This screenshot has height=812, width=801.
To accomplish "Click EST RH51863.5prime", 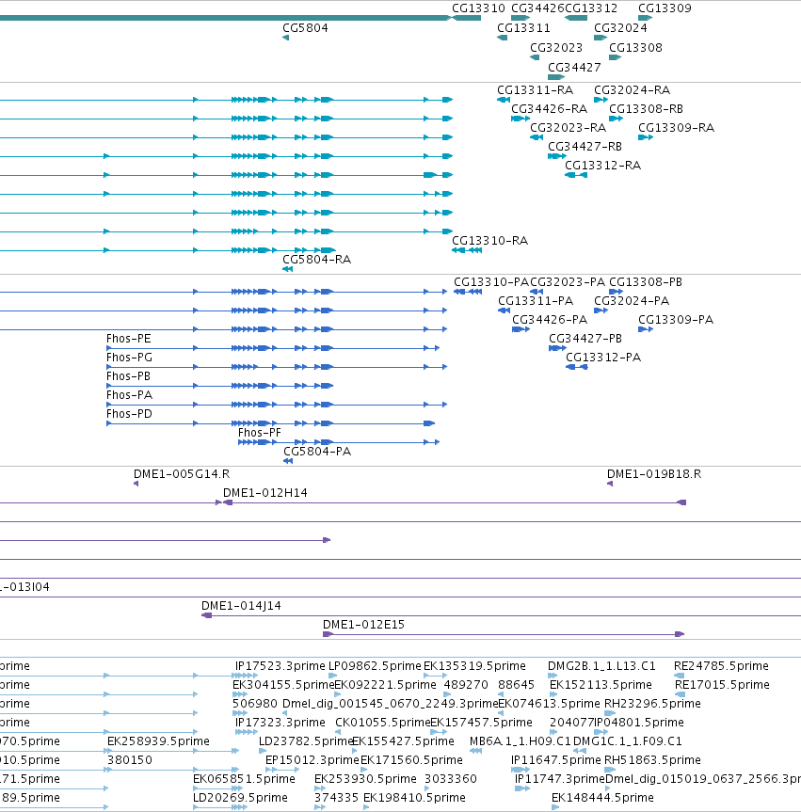I will 652,760.
